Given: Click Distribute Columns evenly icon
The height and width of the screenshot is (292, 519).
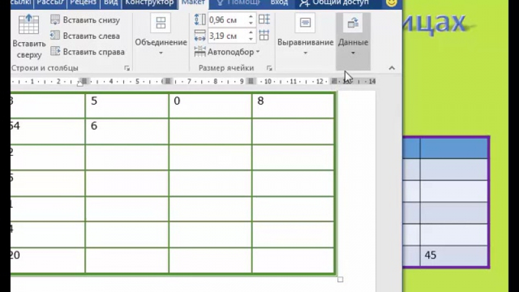Looking at the screenshot, I should [x=264, y=36].
